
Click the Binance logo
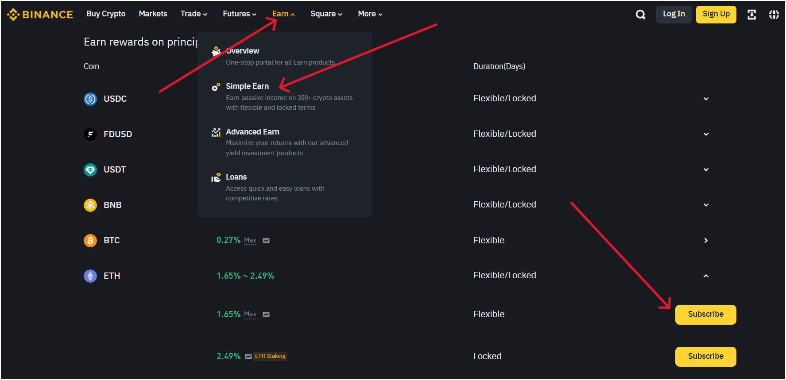tap(40, 15)
